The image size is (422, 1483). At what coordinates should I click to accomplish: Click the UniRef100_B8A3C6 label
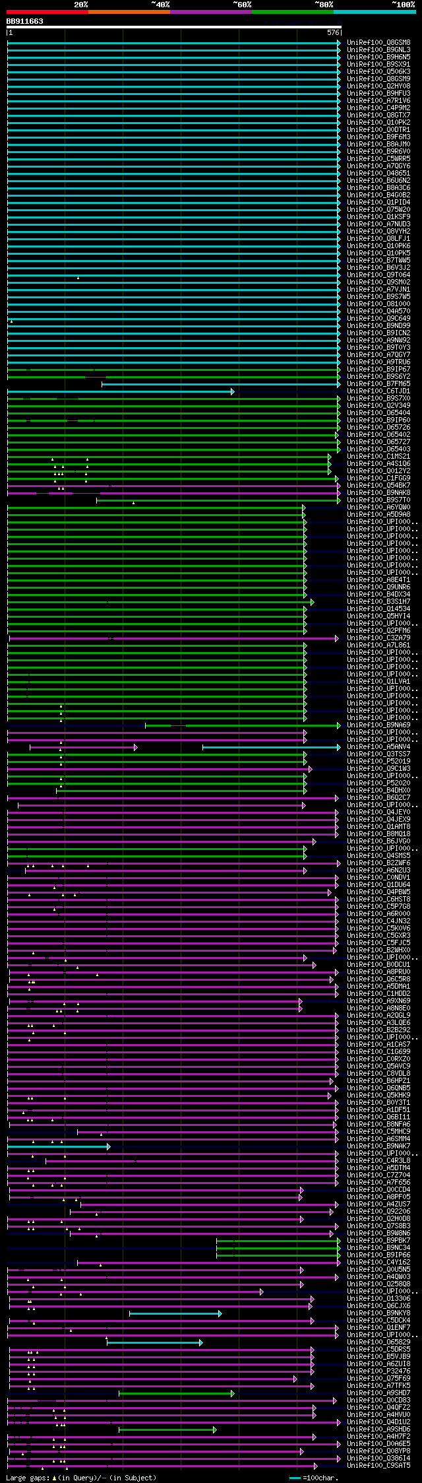[x=378, y=187]
